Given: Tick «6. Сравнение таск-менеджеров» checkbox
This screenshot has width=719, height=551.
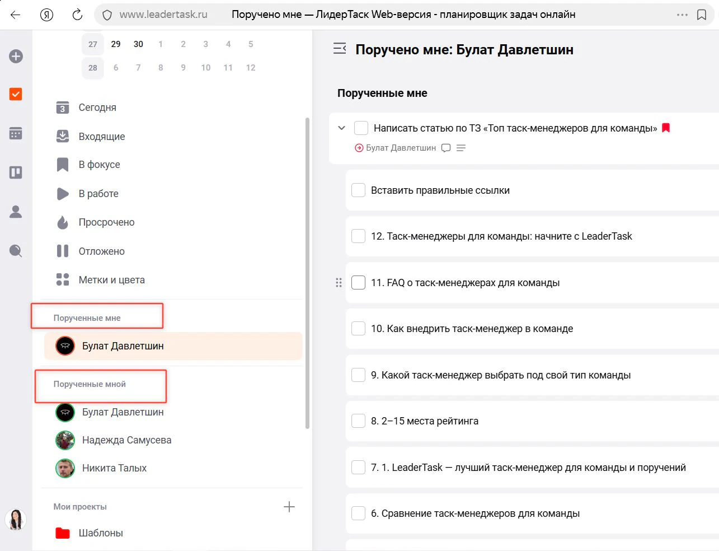Looking at the screenshot, I should (x=359, y=513).
